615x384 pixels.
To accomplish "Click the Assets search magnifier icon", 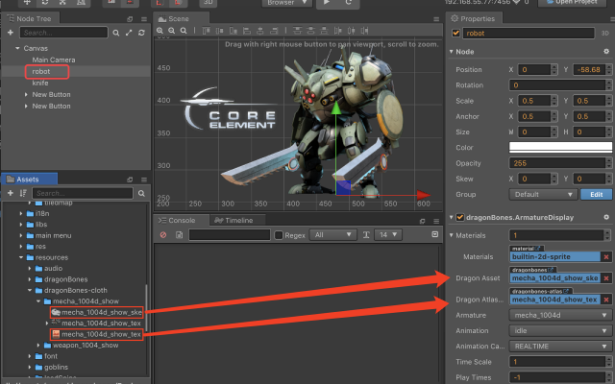I will click(x=141, y=193).
